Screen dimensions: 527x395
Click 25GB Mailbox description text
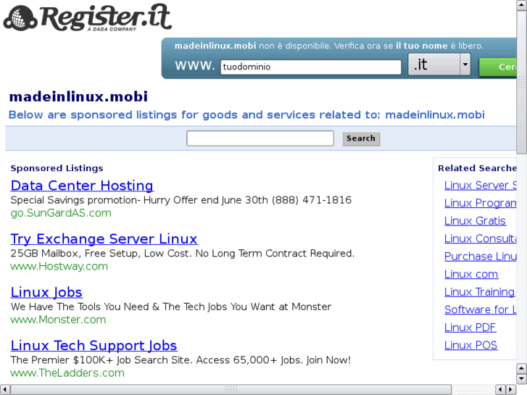coord(183,253)
